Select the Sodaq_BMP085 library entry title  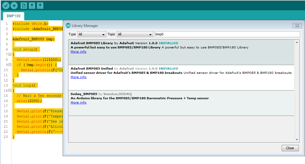(x=84, y=94)
